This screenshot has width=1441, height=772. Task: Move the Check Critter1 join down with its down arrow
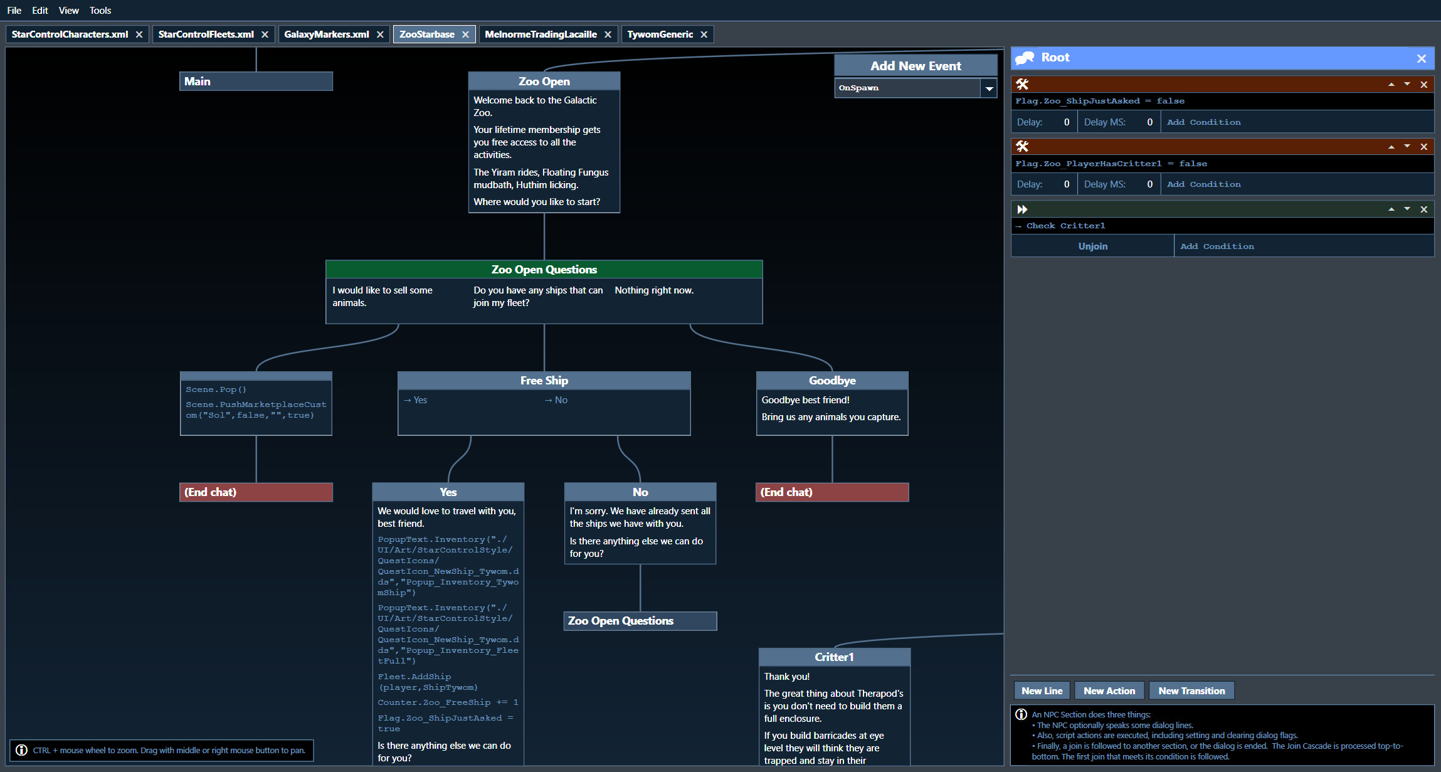click(1407, 209)
